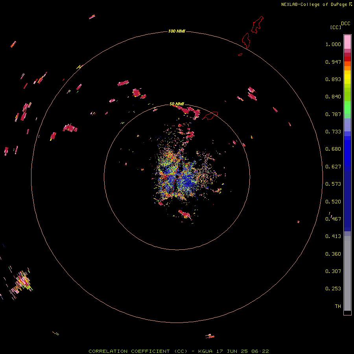Click the 50 NMI range ring label
354x354 pixels.
point(177,104)
